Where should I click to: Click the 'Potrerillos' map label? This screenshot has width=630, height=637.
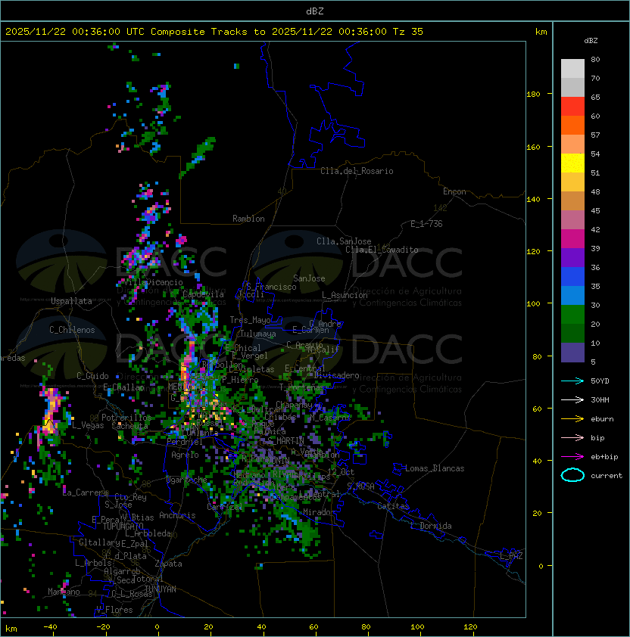[126, 418]
